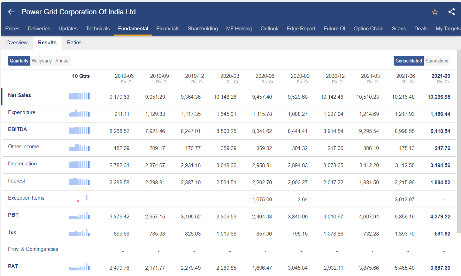Click the Other Income row label
This screenshot has width=461, height=276.
23,147
